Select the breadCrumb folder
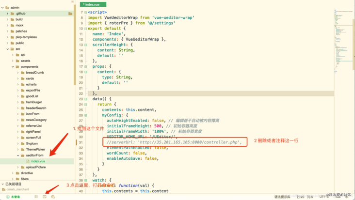The height and width of the screenshot is (200, 355). click(x=35, y=73)
